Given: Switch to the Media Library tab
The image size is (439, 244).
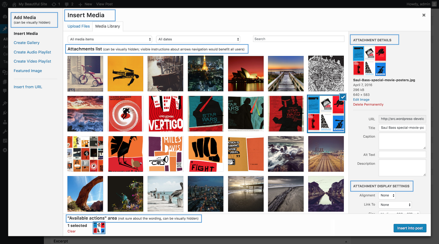Looking at the screenshot, I should pyautogui.click(x=108, y=26).
